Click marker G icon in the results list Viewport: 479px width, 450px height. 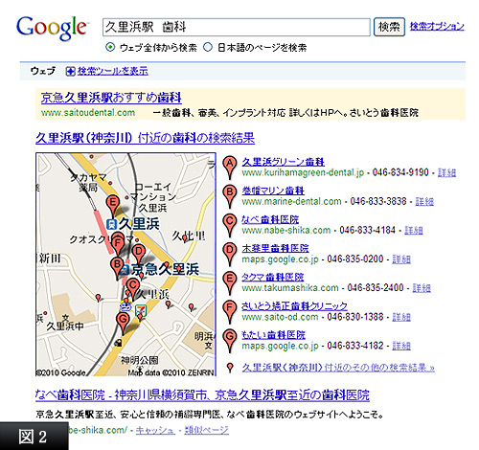(230, 341)
